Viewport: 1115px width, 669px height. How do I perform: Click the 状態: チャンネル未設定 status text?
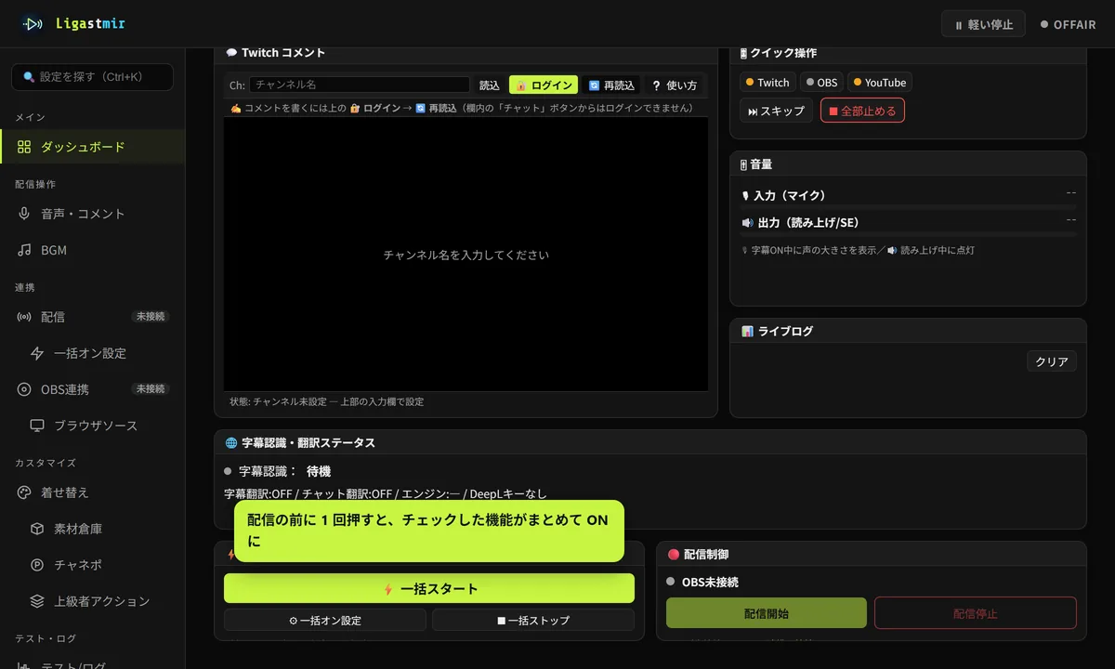coord(326,402)
